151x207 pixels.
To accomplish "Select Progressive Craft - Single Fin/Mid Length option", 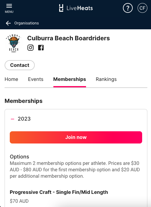I will (x=59, y=192).
